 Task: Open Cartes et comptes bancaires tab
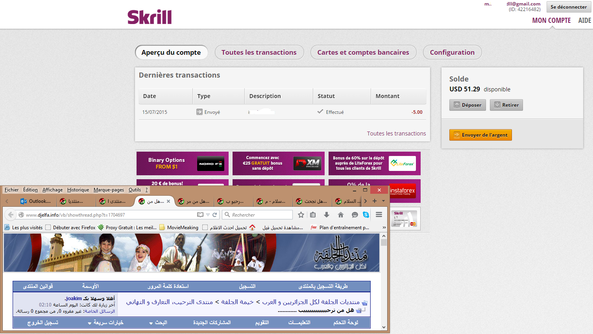[363, 52]
